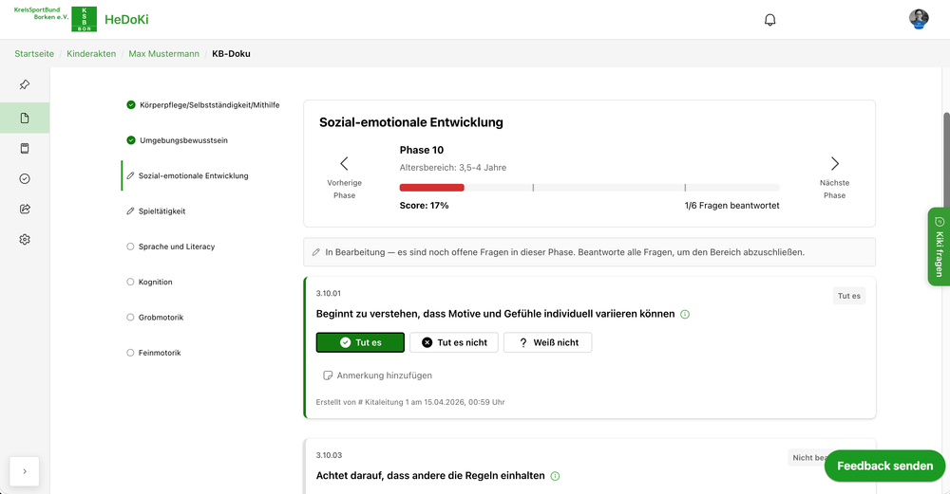Open the checkmark circle sidebar icon
Image resolution: width=950 pixels, height=494 pixels.
point(25,178)
